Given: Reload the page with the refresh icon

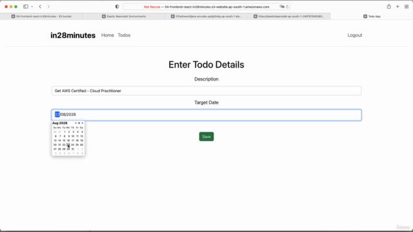Looking at the screenshot, I should click(x=287, y=7).
